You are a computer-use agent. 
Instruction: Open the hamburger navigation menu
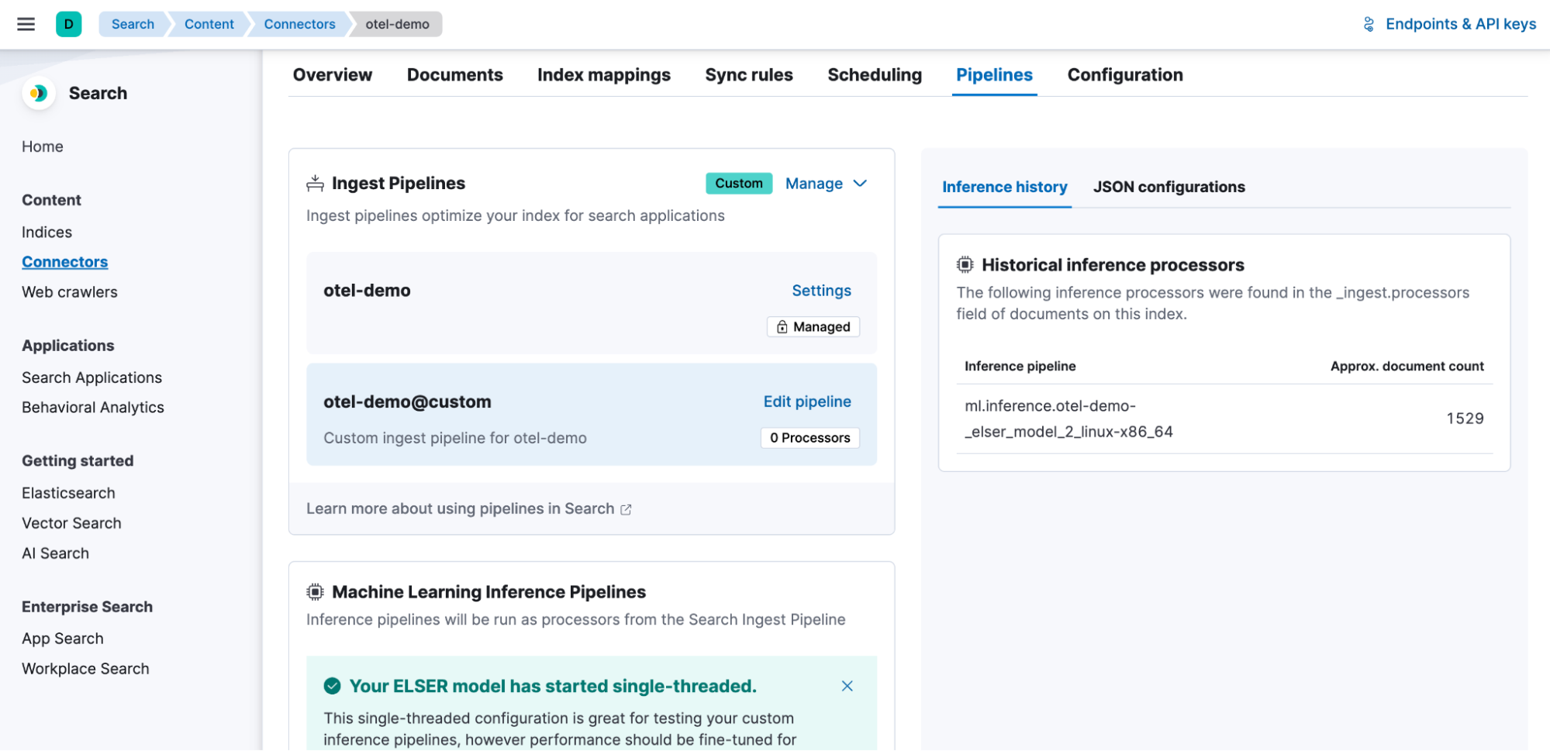click(26, 24)
